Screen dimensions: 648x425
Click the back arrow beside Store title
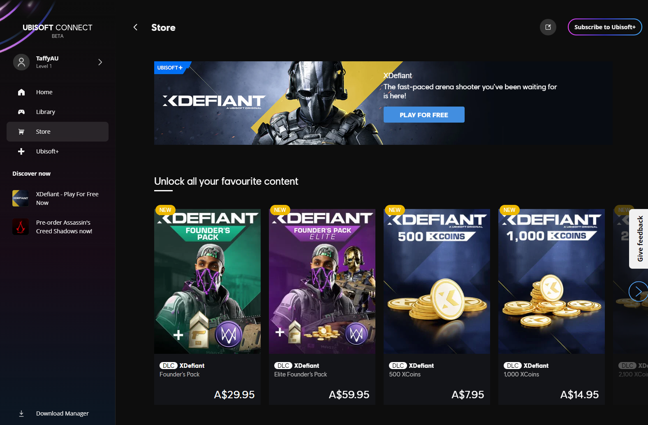135,27
